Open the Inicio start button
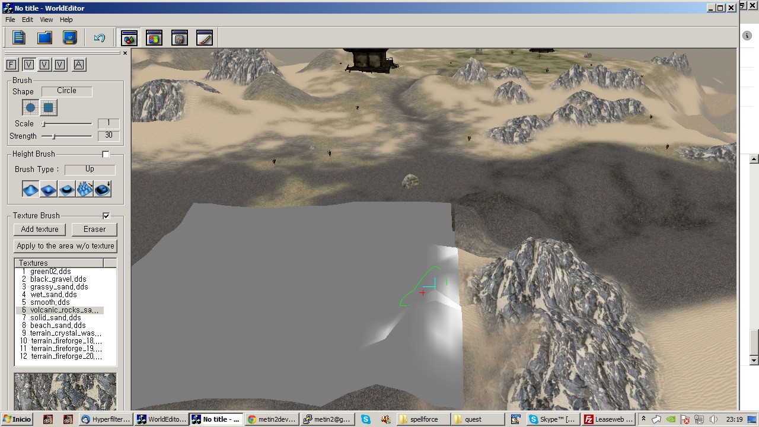 pyautogui.click(x=17, y=419)
